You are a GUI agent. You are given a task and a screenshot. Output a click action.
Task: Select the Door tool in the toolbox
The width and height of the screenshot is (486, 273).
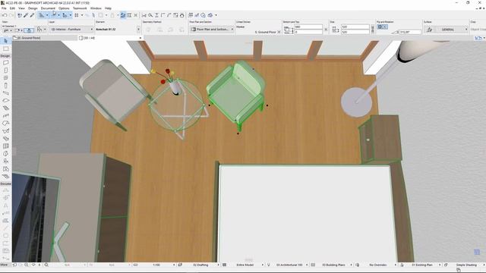[5, 71]
